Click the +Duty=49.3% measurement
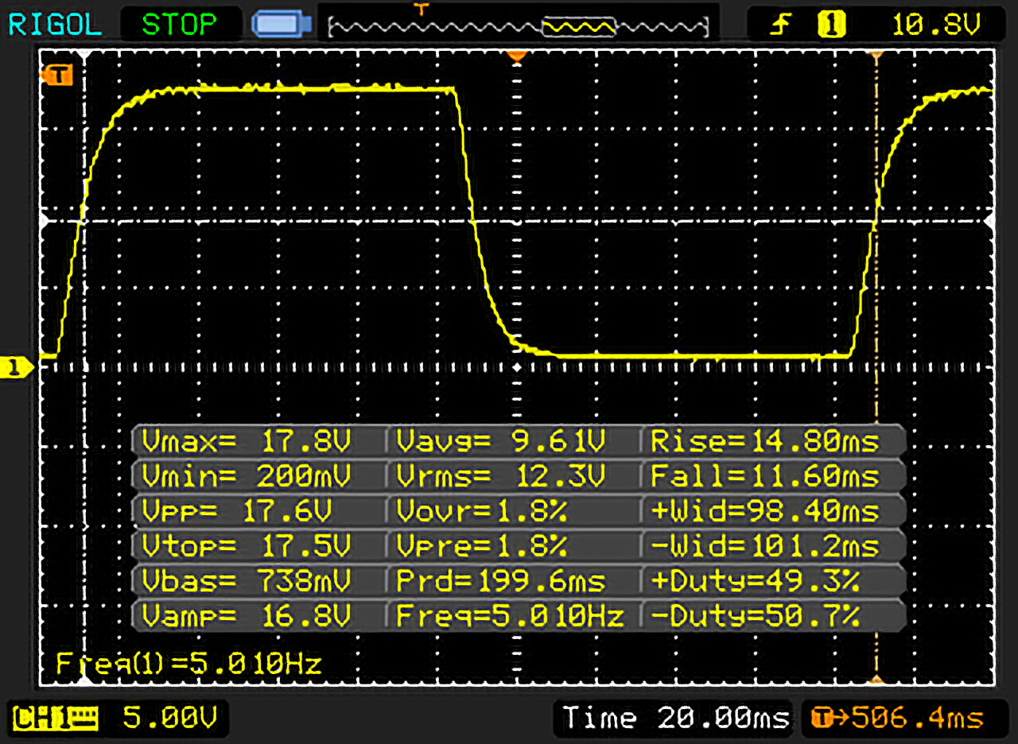This screenshot has width=1018, height=744. pyautogui.click(x=756, y=580)
